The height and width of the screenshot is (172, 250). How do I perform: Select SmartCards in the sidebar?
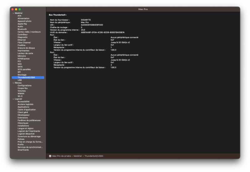(23, 150)
